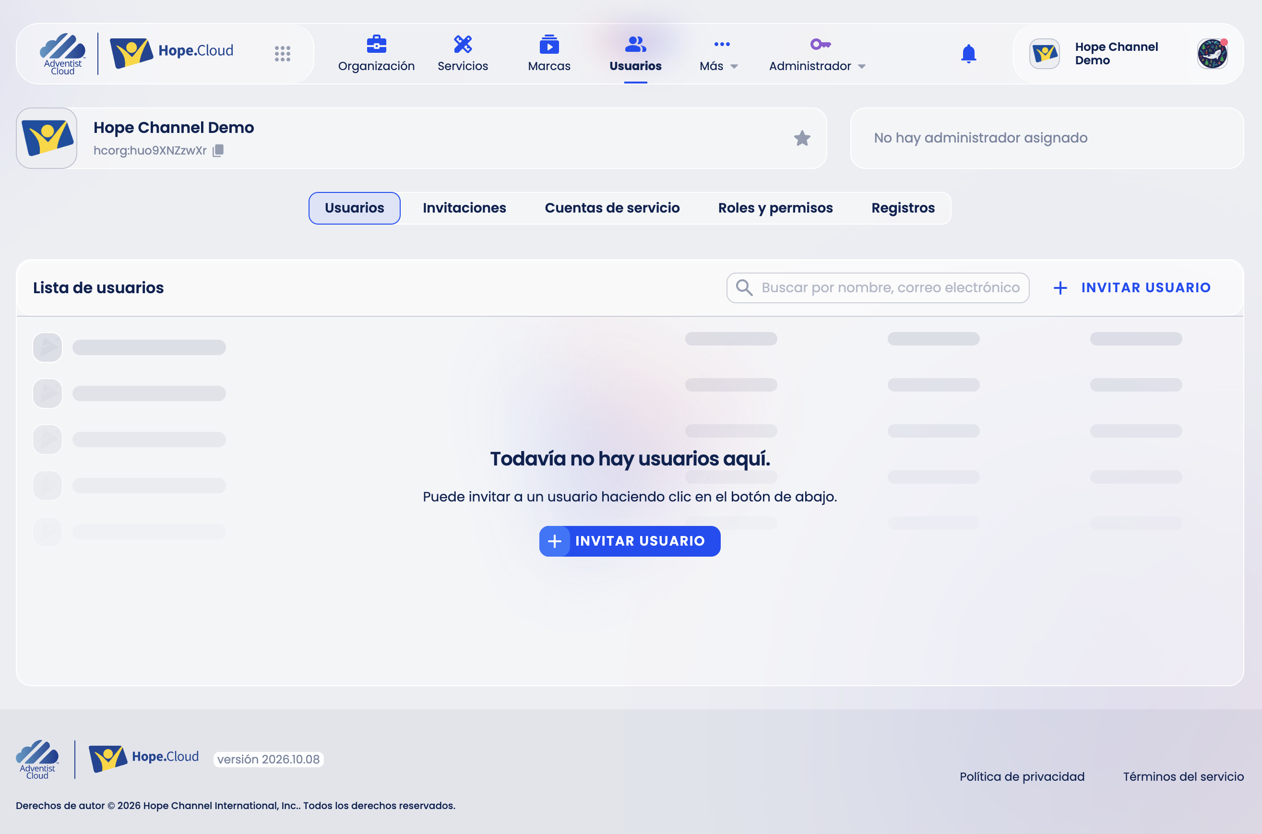This screenshot has height=834, width=1262.
Task: Expand the Más dropdown menu
Action: coord(719,55)
